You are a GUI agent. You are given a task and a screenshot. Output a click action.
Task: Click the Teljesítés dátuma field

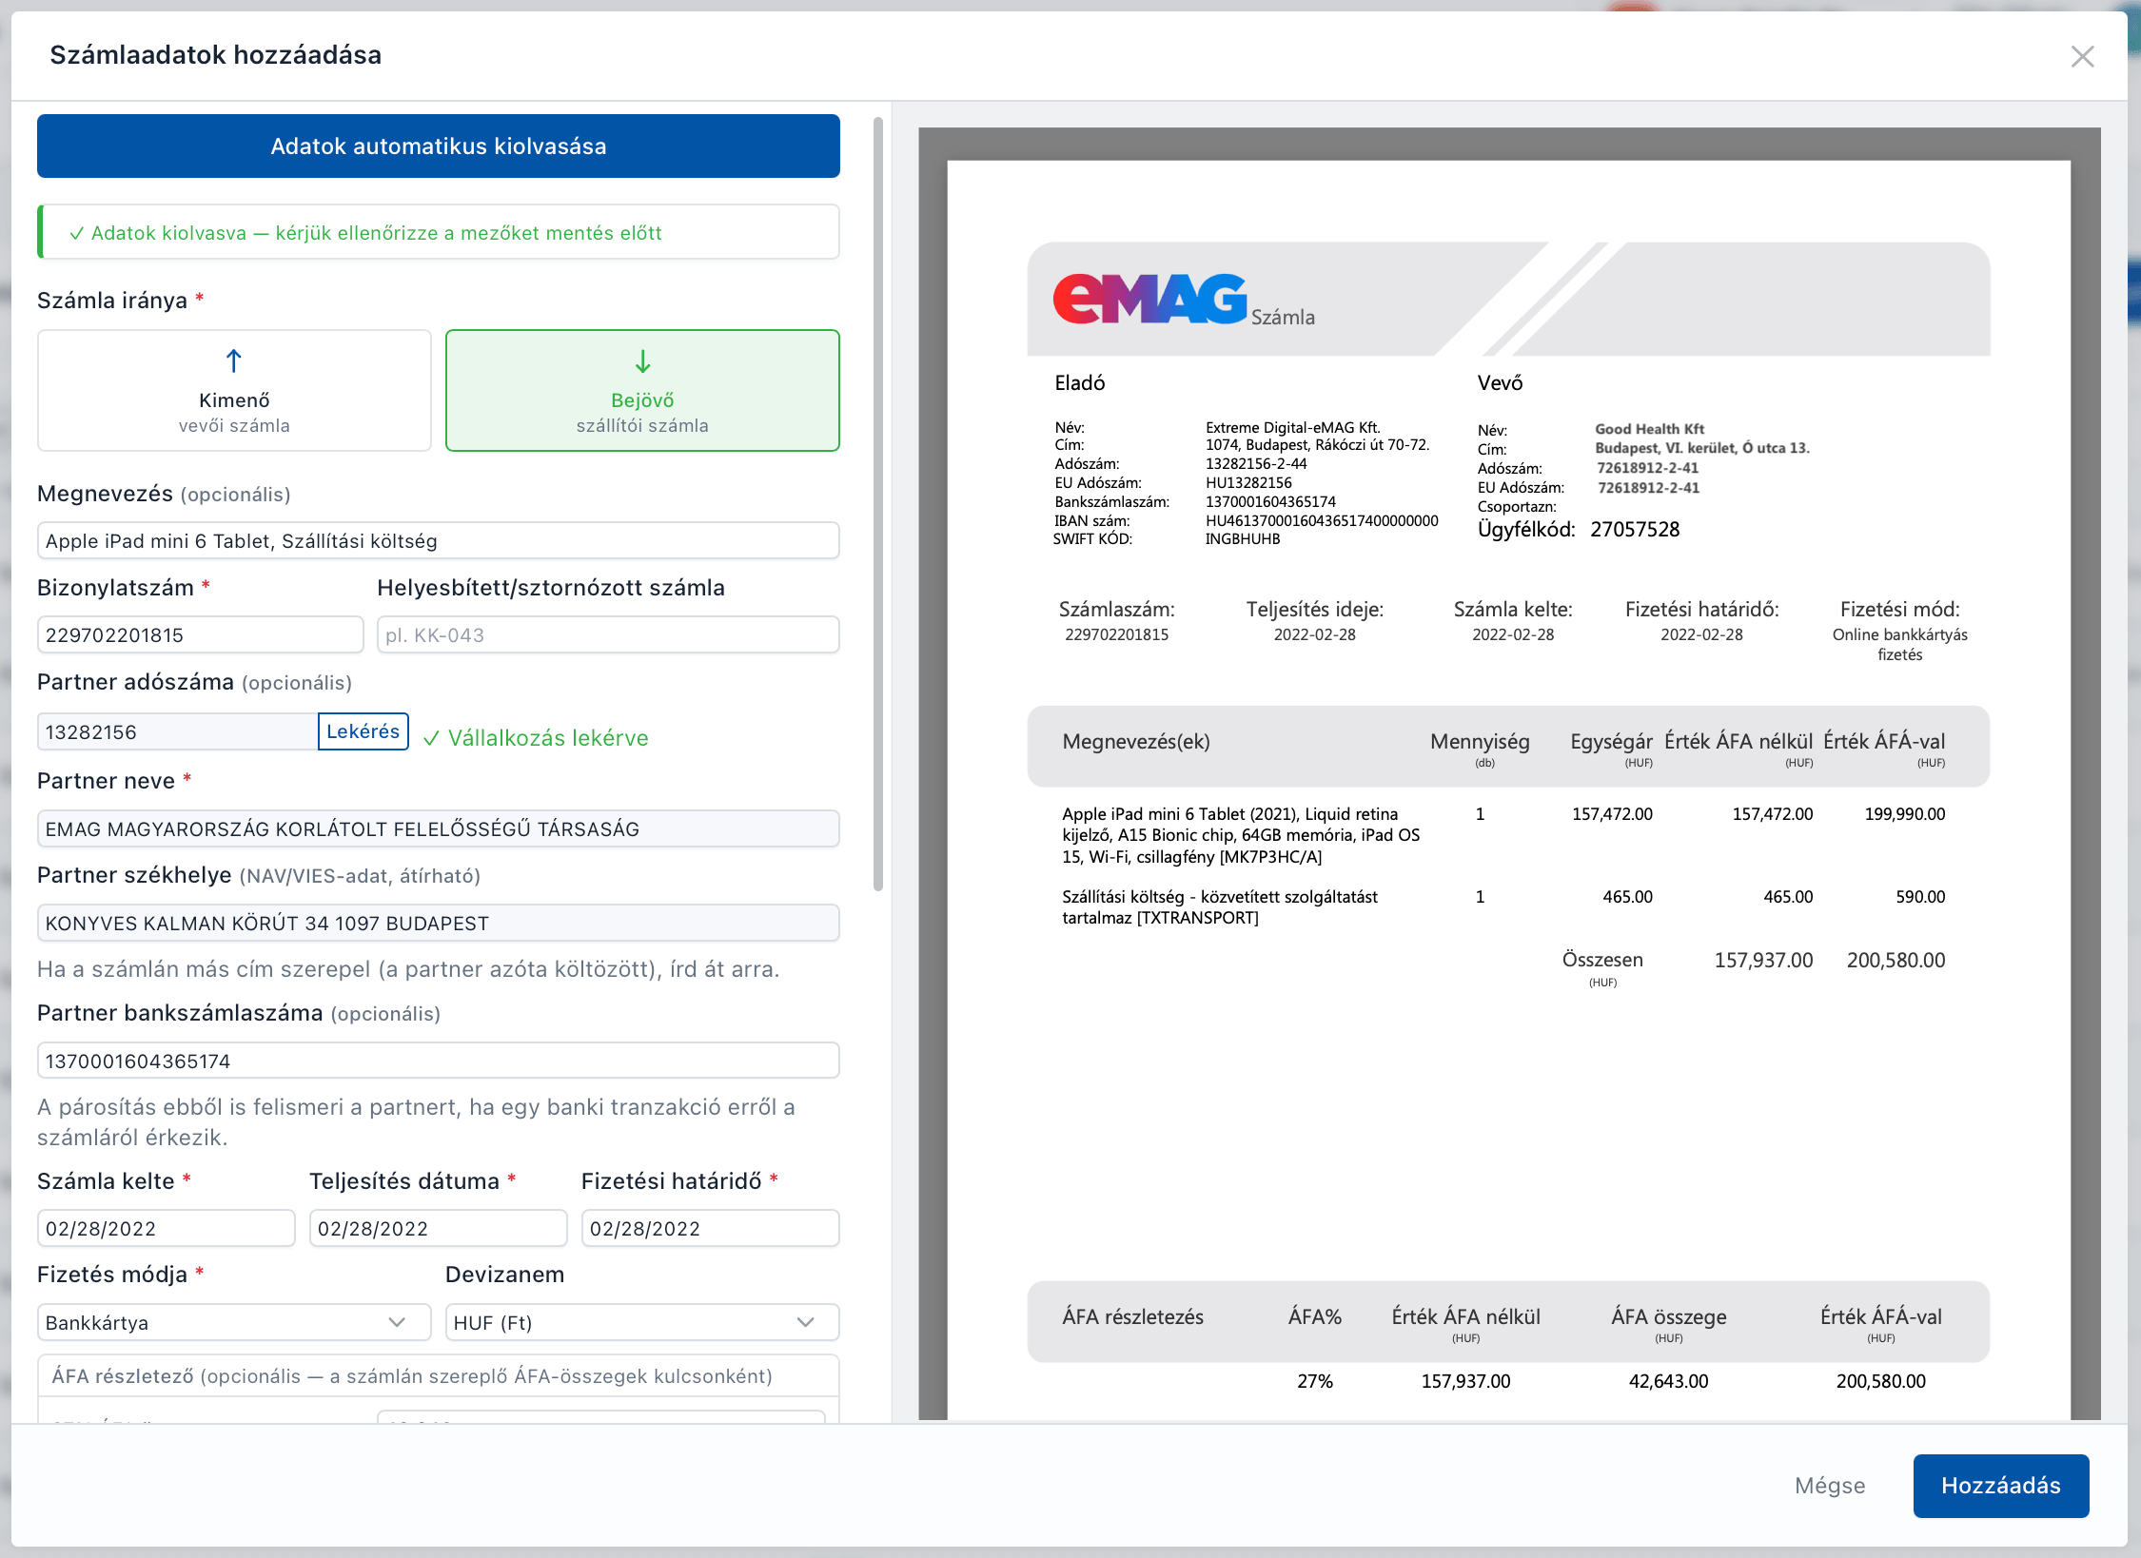(x=438, y=1229)
